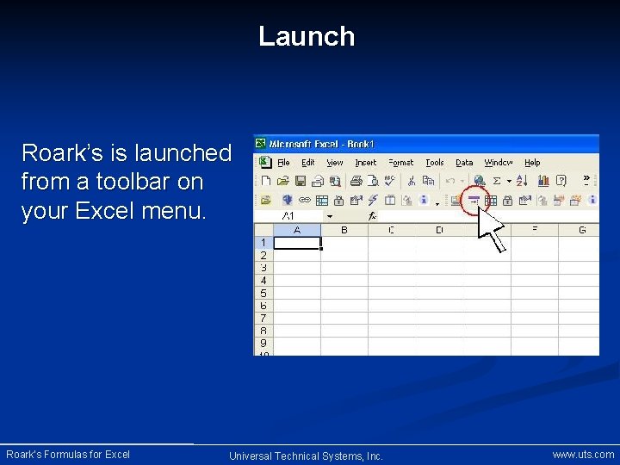The height and width of the screenshot is (465, 620).
Task: Click the Chart Wizard icon
Action: point(543,181)
